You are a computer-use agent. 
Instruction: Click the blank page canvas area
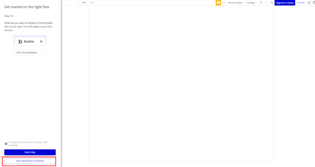(x=181, y=81)
